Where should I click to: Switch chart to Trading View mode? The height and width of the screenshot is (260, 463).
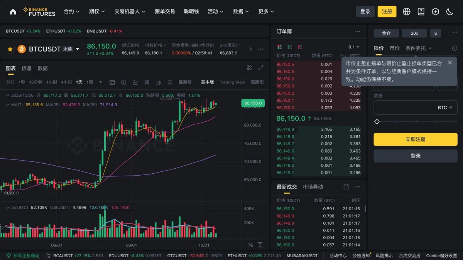click(232, 82)
